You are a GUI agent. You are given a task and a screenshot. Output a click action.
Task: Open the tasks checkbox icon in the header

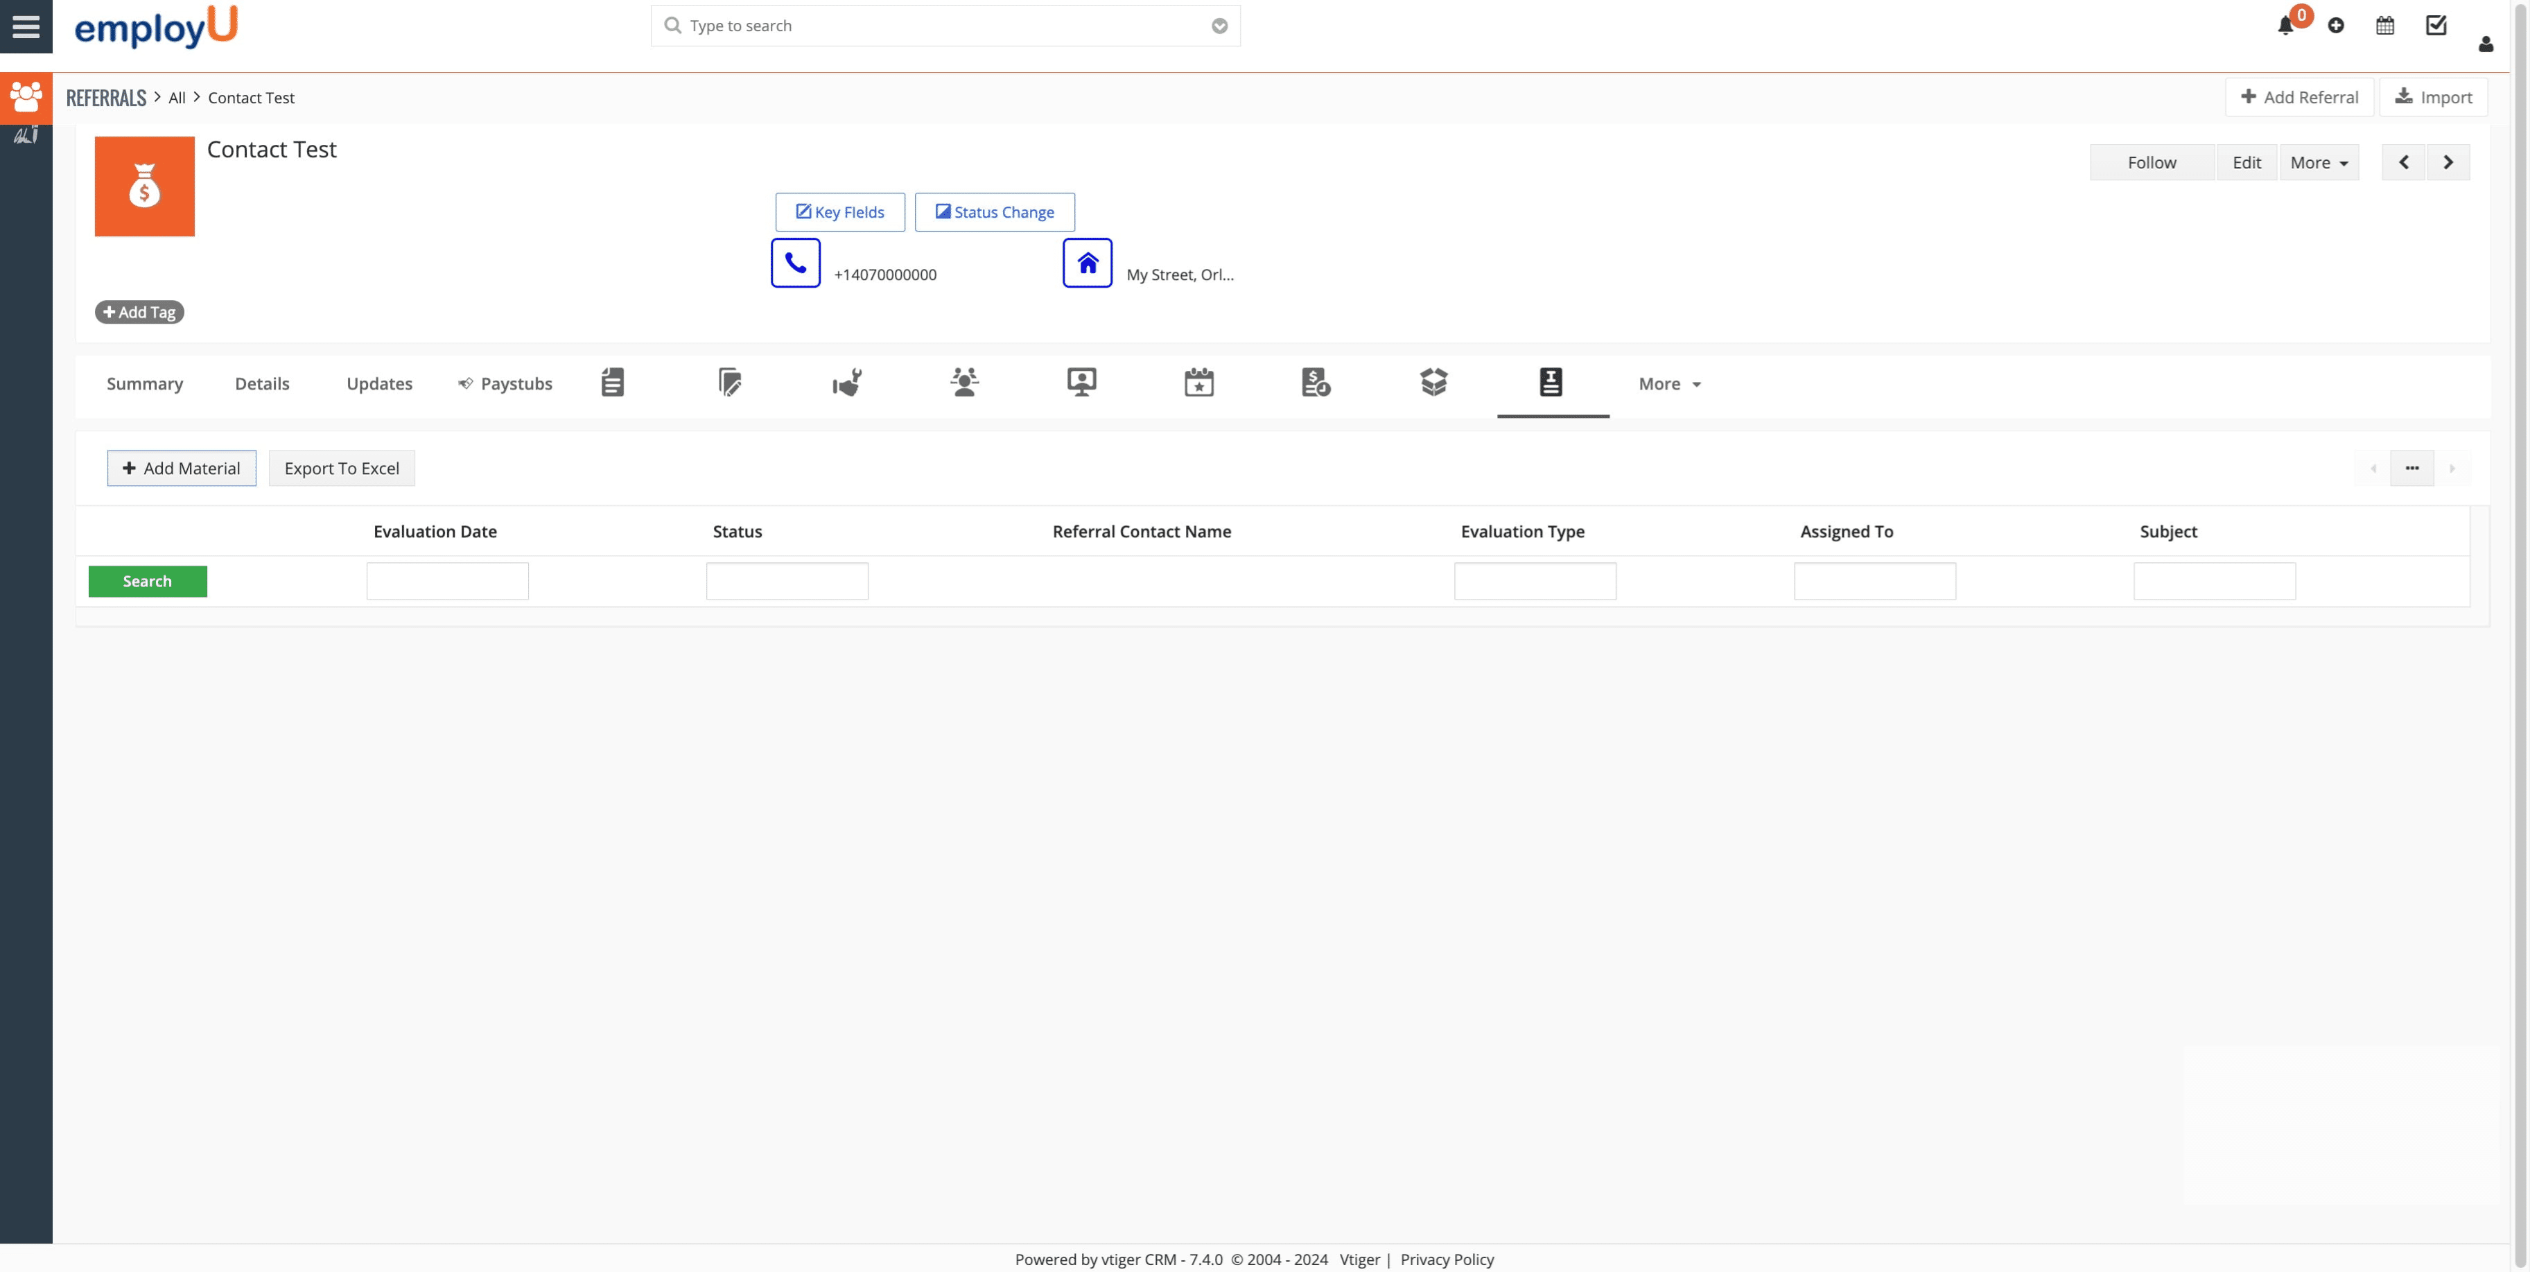click(2436, 26)
